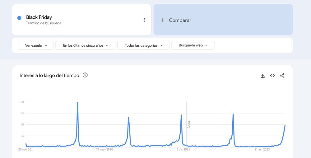Image resolution: width=311 pixels, height=158 pixels.
Task: Open help for Interés a lo largo del tiempo
Action: pyautogui.click(x=85, y=75)
